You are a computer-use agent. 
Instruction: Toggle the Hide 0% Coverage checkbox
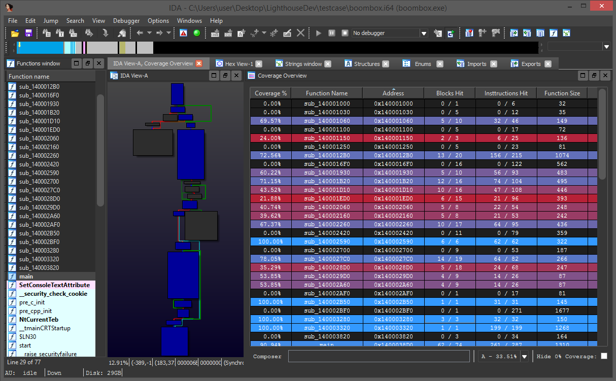point(604,356)
